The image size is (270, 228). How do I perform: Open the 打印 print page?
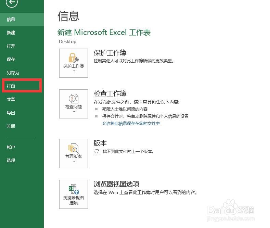point(22,86)
